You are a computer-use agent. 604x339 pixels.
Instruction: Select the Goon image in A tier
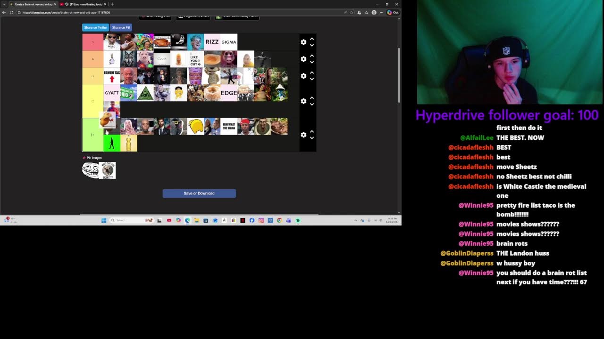tap(162, 59)
